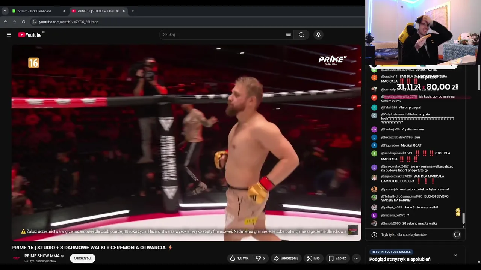Click username @jankowalski2467 in chat
Viewport: 481px width, 270px height.
tap(395, 166)
